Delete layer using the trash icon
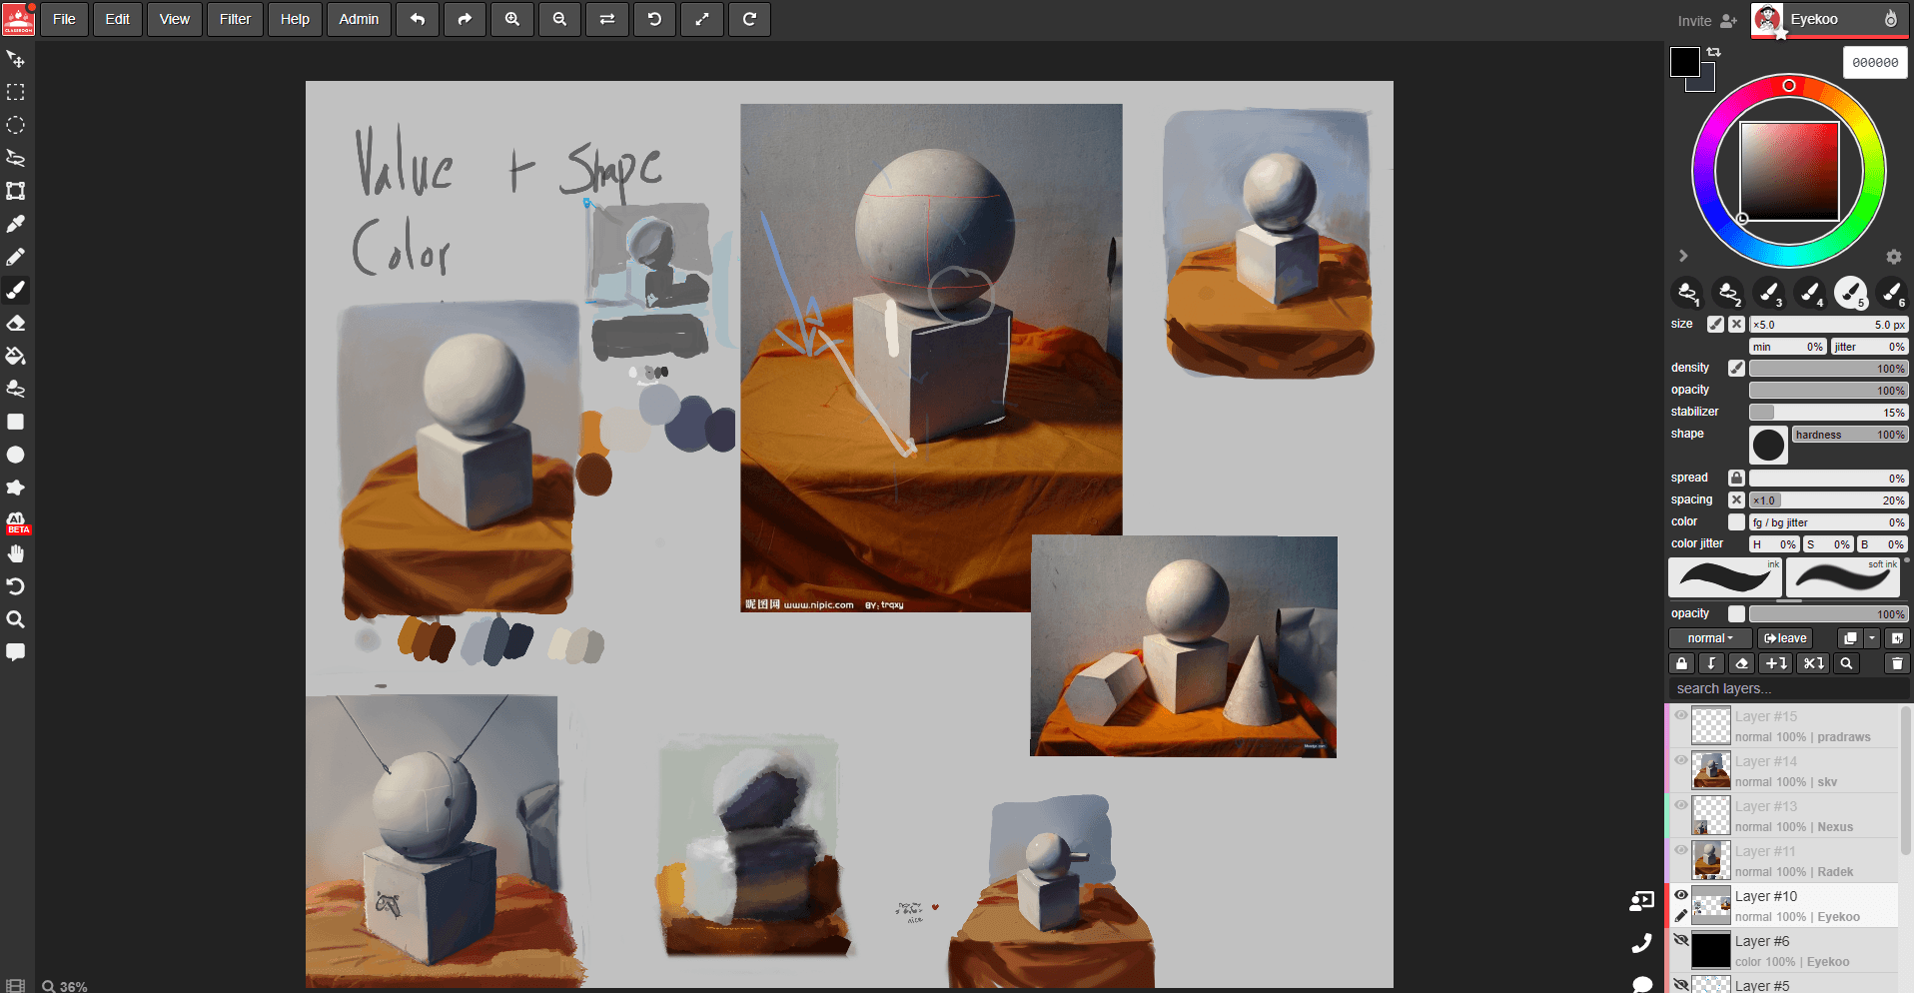The height and width of the screenshot is (993, 1914). point(1896,663)
